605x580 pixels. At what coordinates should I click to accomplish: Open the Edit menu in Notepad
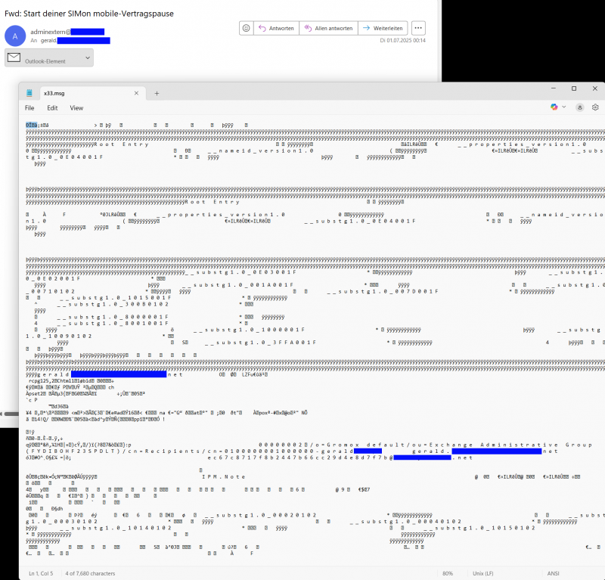52,108
